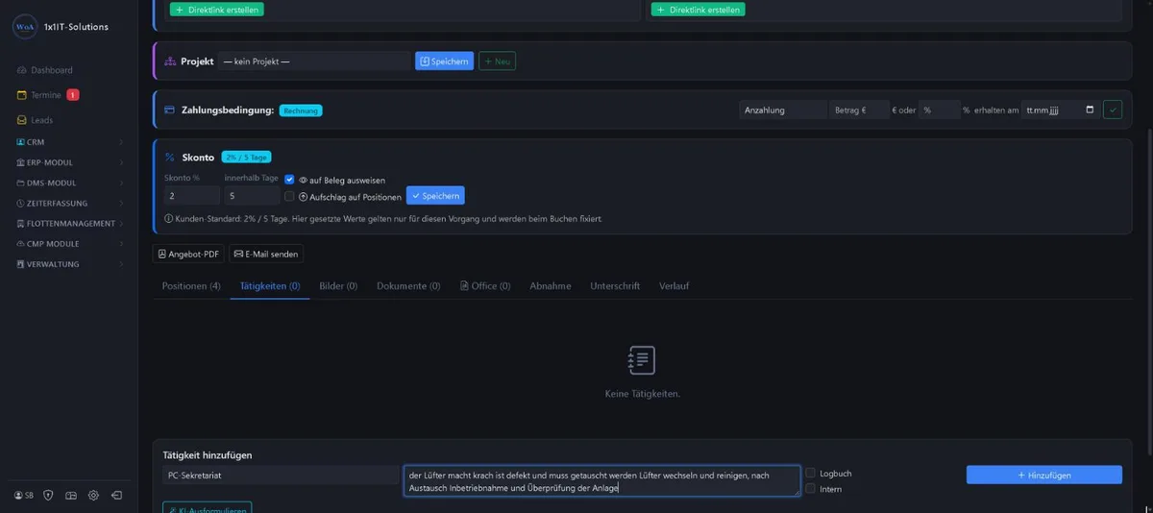This screenshot has height=513, width=1153.
Task: Click the Tätigkeit description text area
Action: [601, 481]
